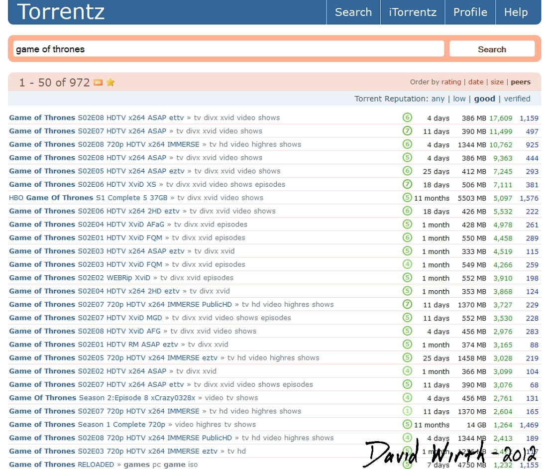This screenshot has height=469, width=545.
Task: Open S02E02 HDTV x264 ASAP torrent
Action: coord(88,371)
